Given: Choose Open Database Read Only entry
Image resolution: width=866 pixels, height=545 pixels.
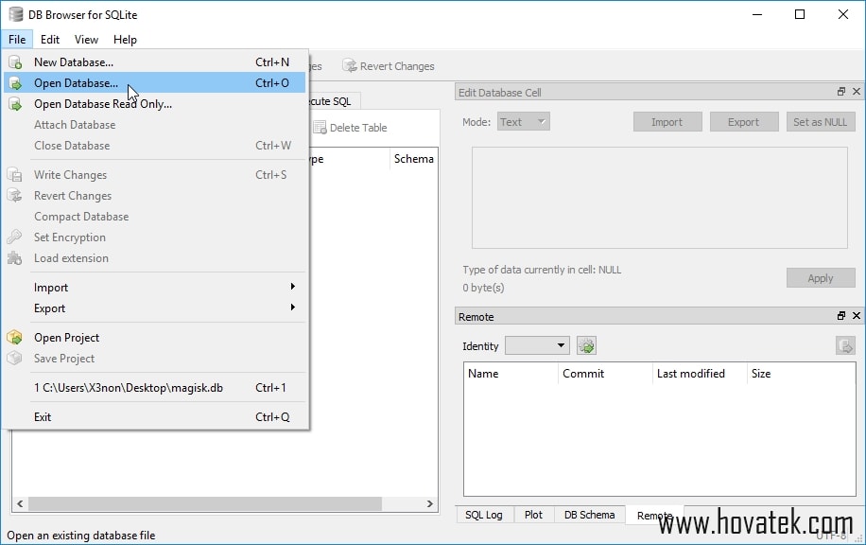Looking at the screenshot, I should [155, 104].
